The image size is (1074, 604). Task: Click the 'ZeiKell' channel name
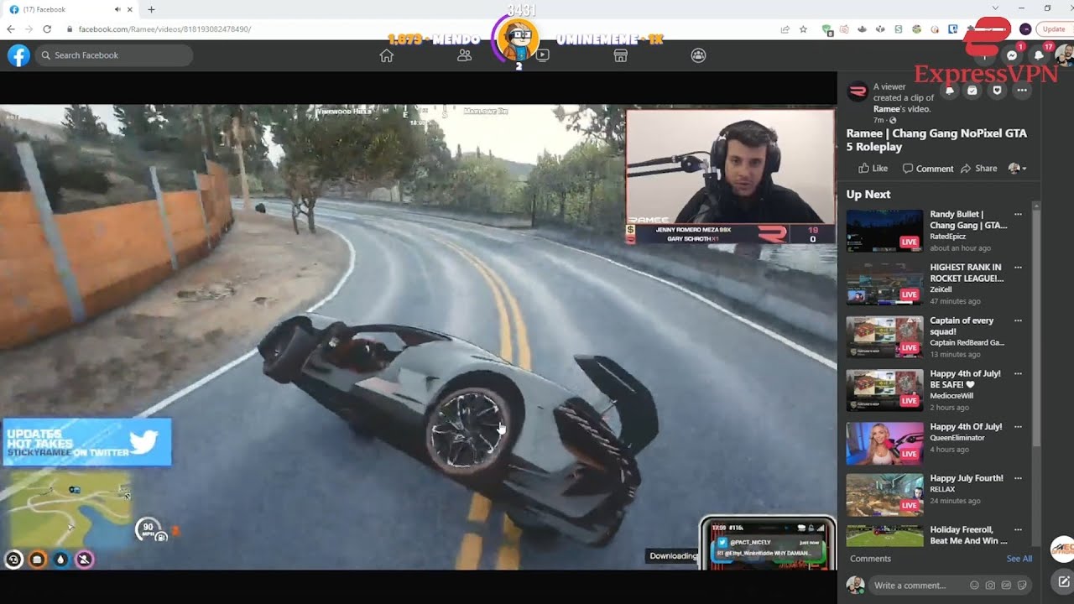[941, 289]
